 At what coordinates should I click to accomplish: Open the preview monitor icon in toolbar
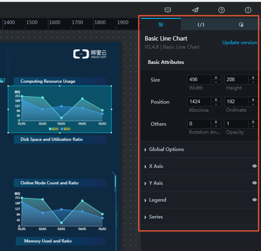(x=168, y=10)
